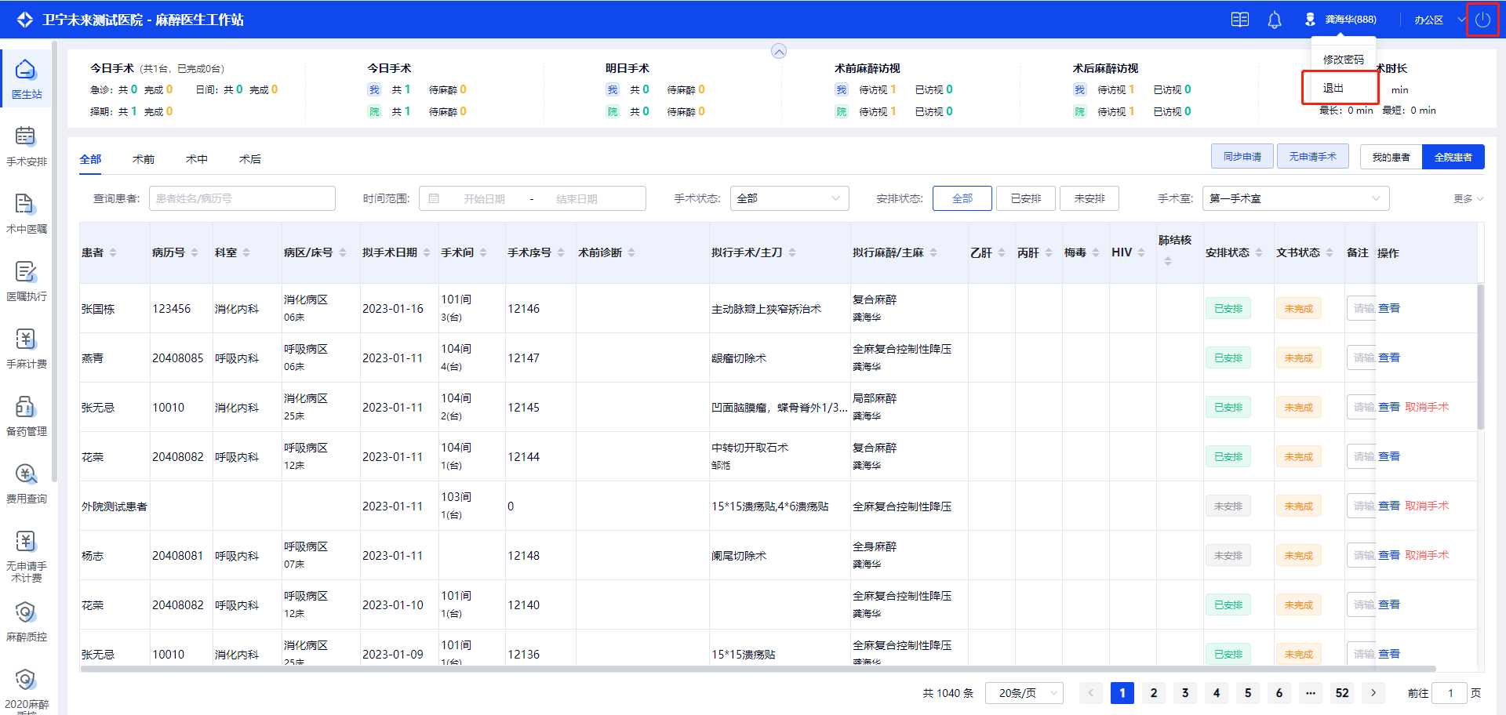
Task: Click the 查询患者 search input field
Action: 242,198
